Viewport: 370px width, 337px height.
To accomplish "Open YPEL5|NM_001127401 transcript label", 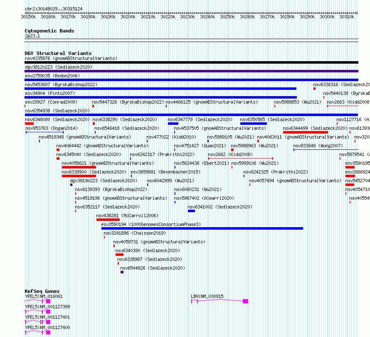I will coord(47,317).
